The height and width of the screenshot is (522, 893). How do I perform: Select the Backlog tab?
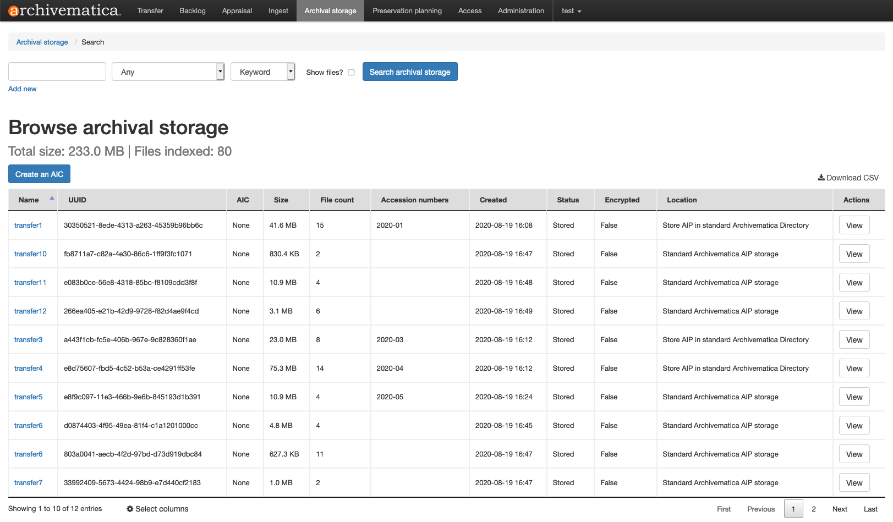[x=192, y=10]
